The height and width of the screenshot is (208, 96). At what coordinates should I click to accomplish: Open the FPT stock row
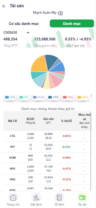48,147
